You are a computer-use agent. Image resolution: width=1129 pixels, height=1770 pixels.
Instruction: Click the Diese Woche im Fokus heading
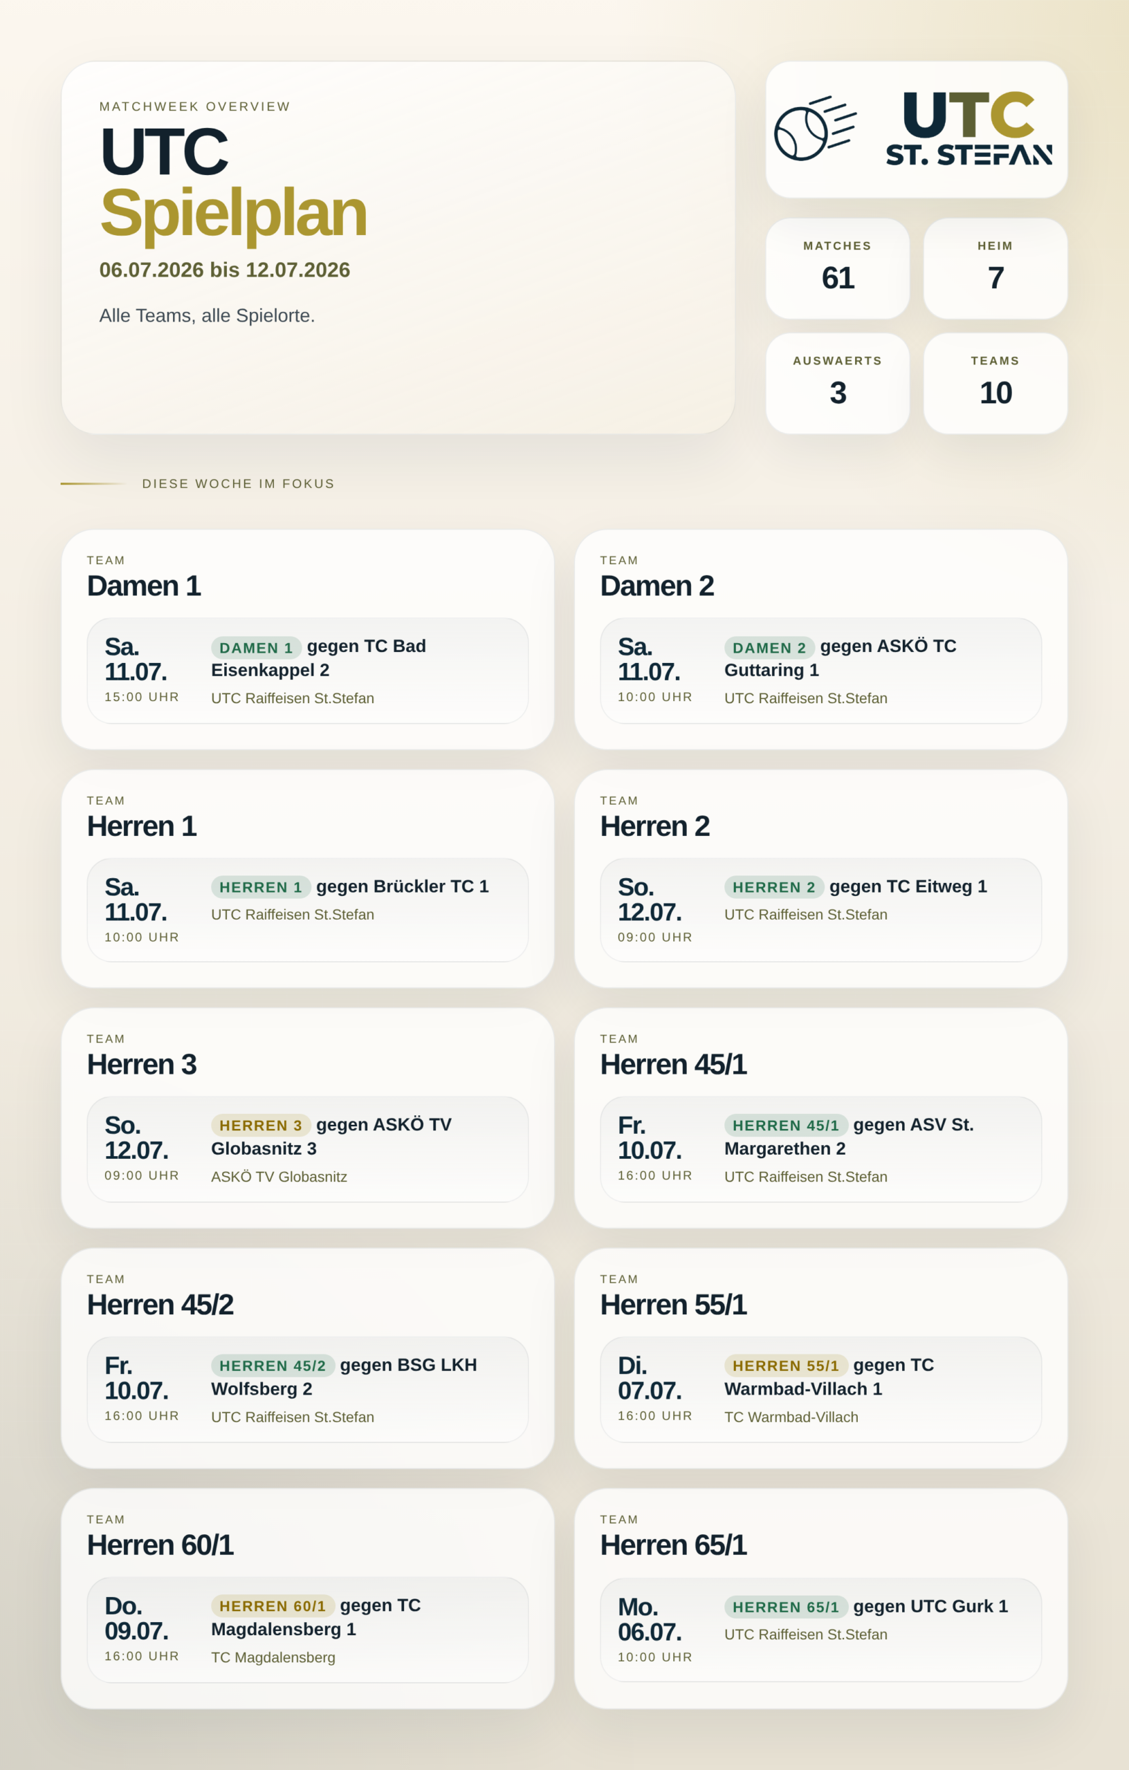pyautogui.click(x=238, y=484)
